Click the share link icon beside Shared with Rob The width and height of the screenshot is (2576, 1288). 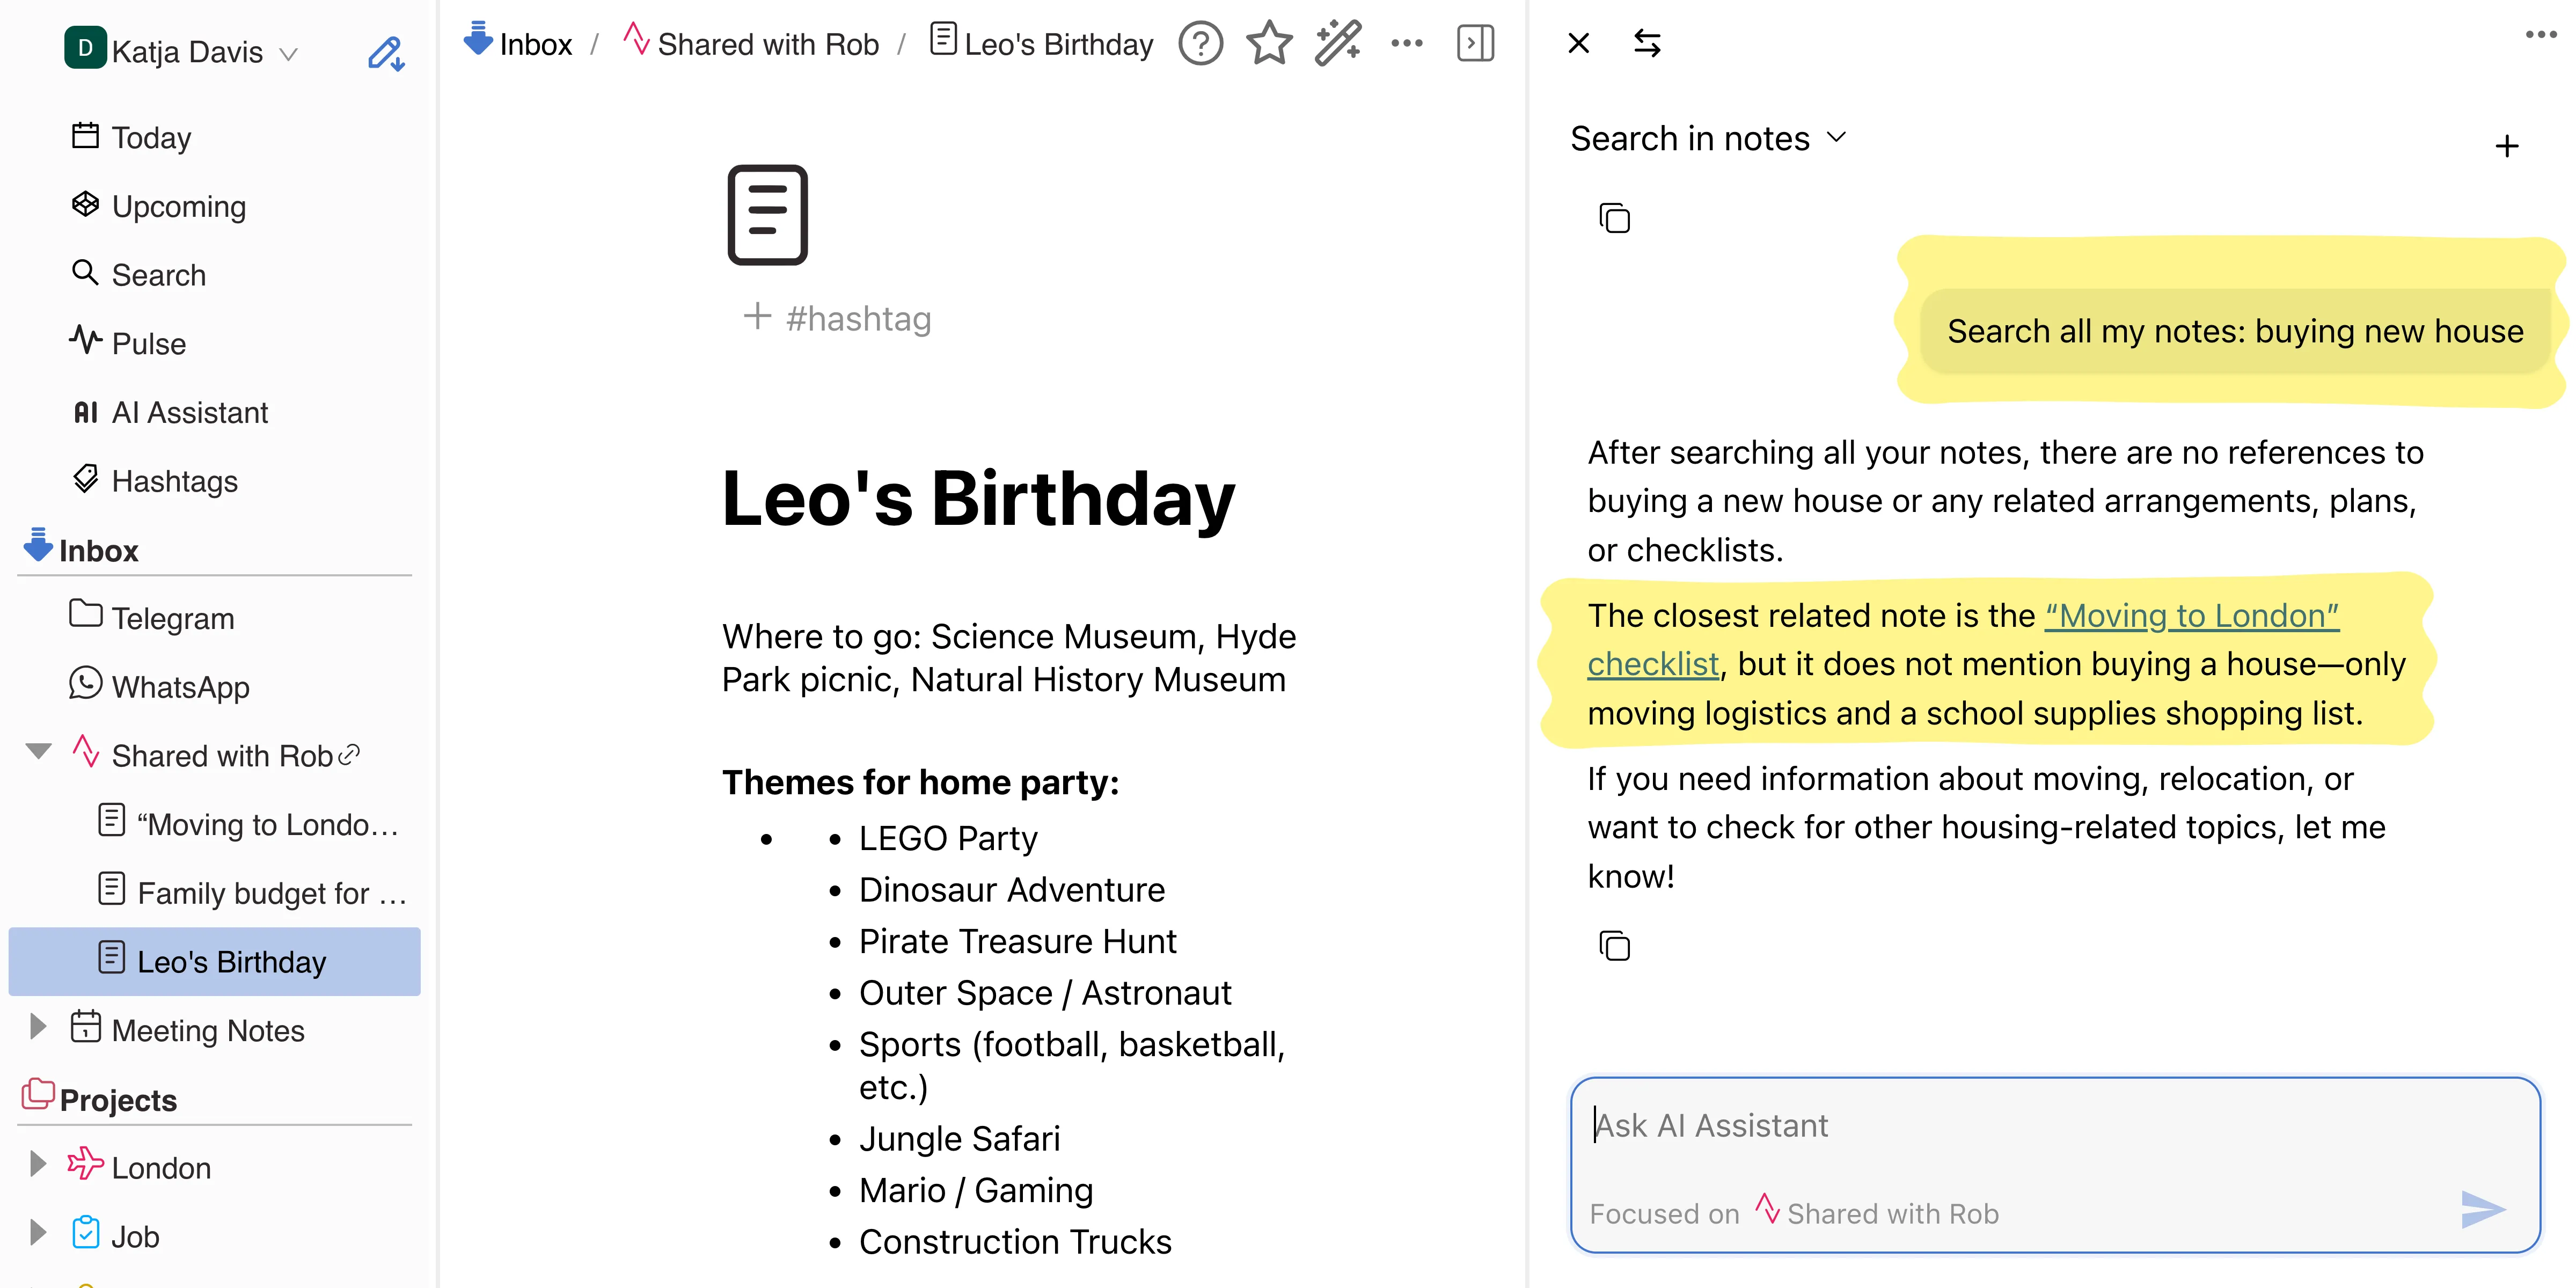pyautogui.click(x=349, y=754)
